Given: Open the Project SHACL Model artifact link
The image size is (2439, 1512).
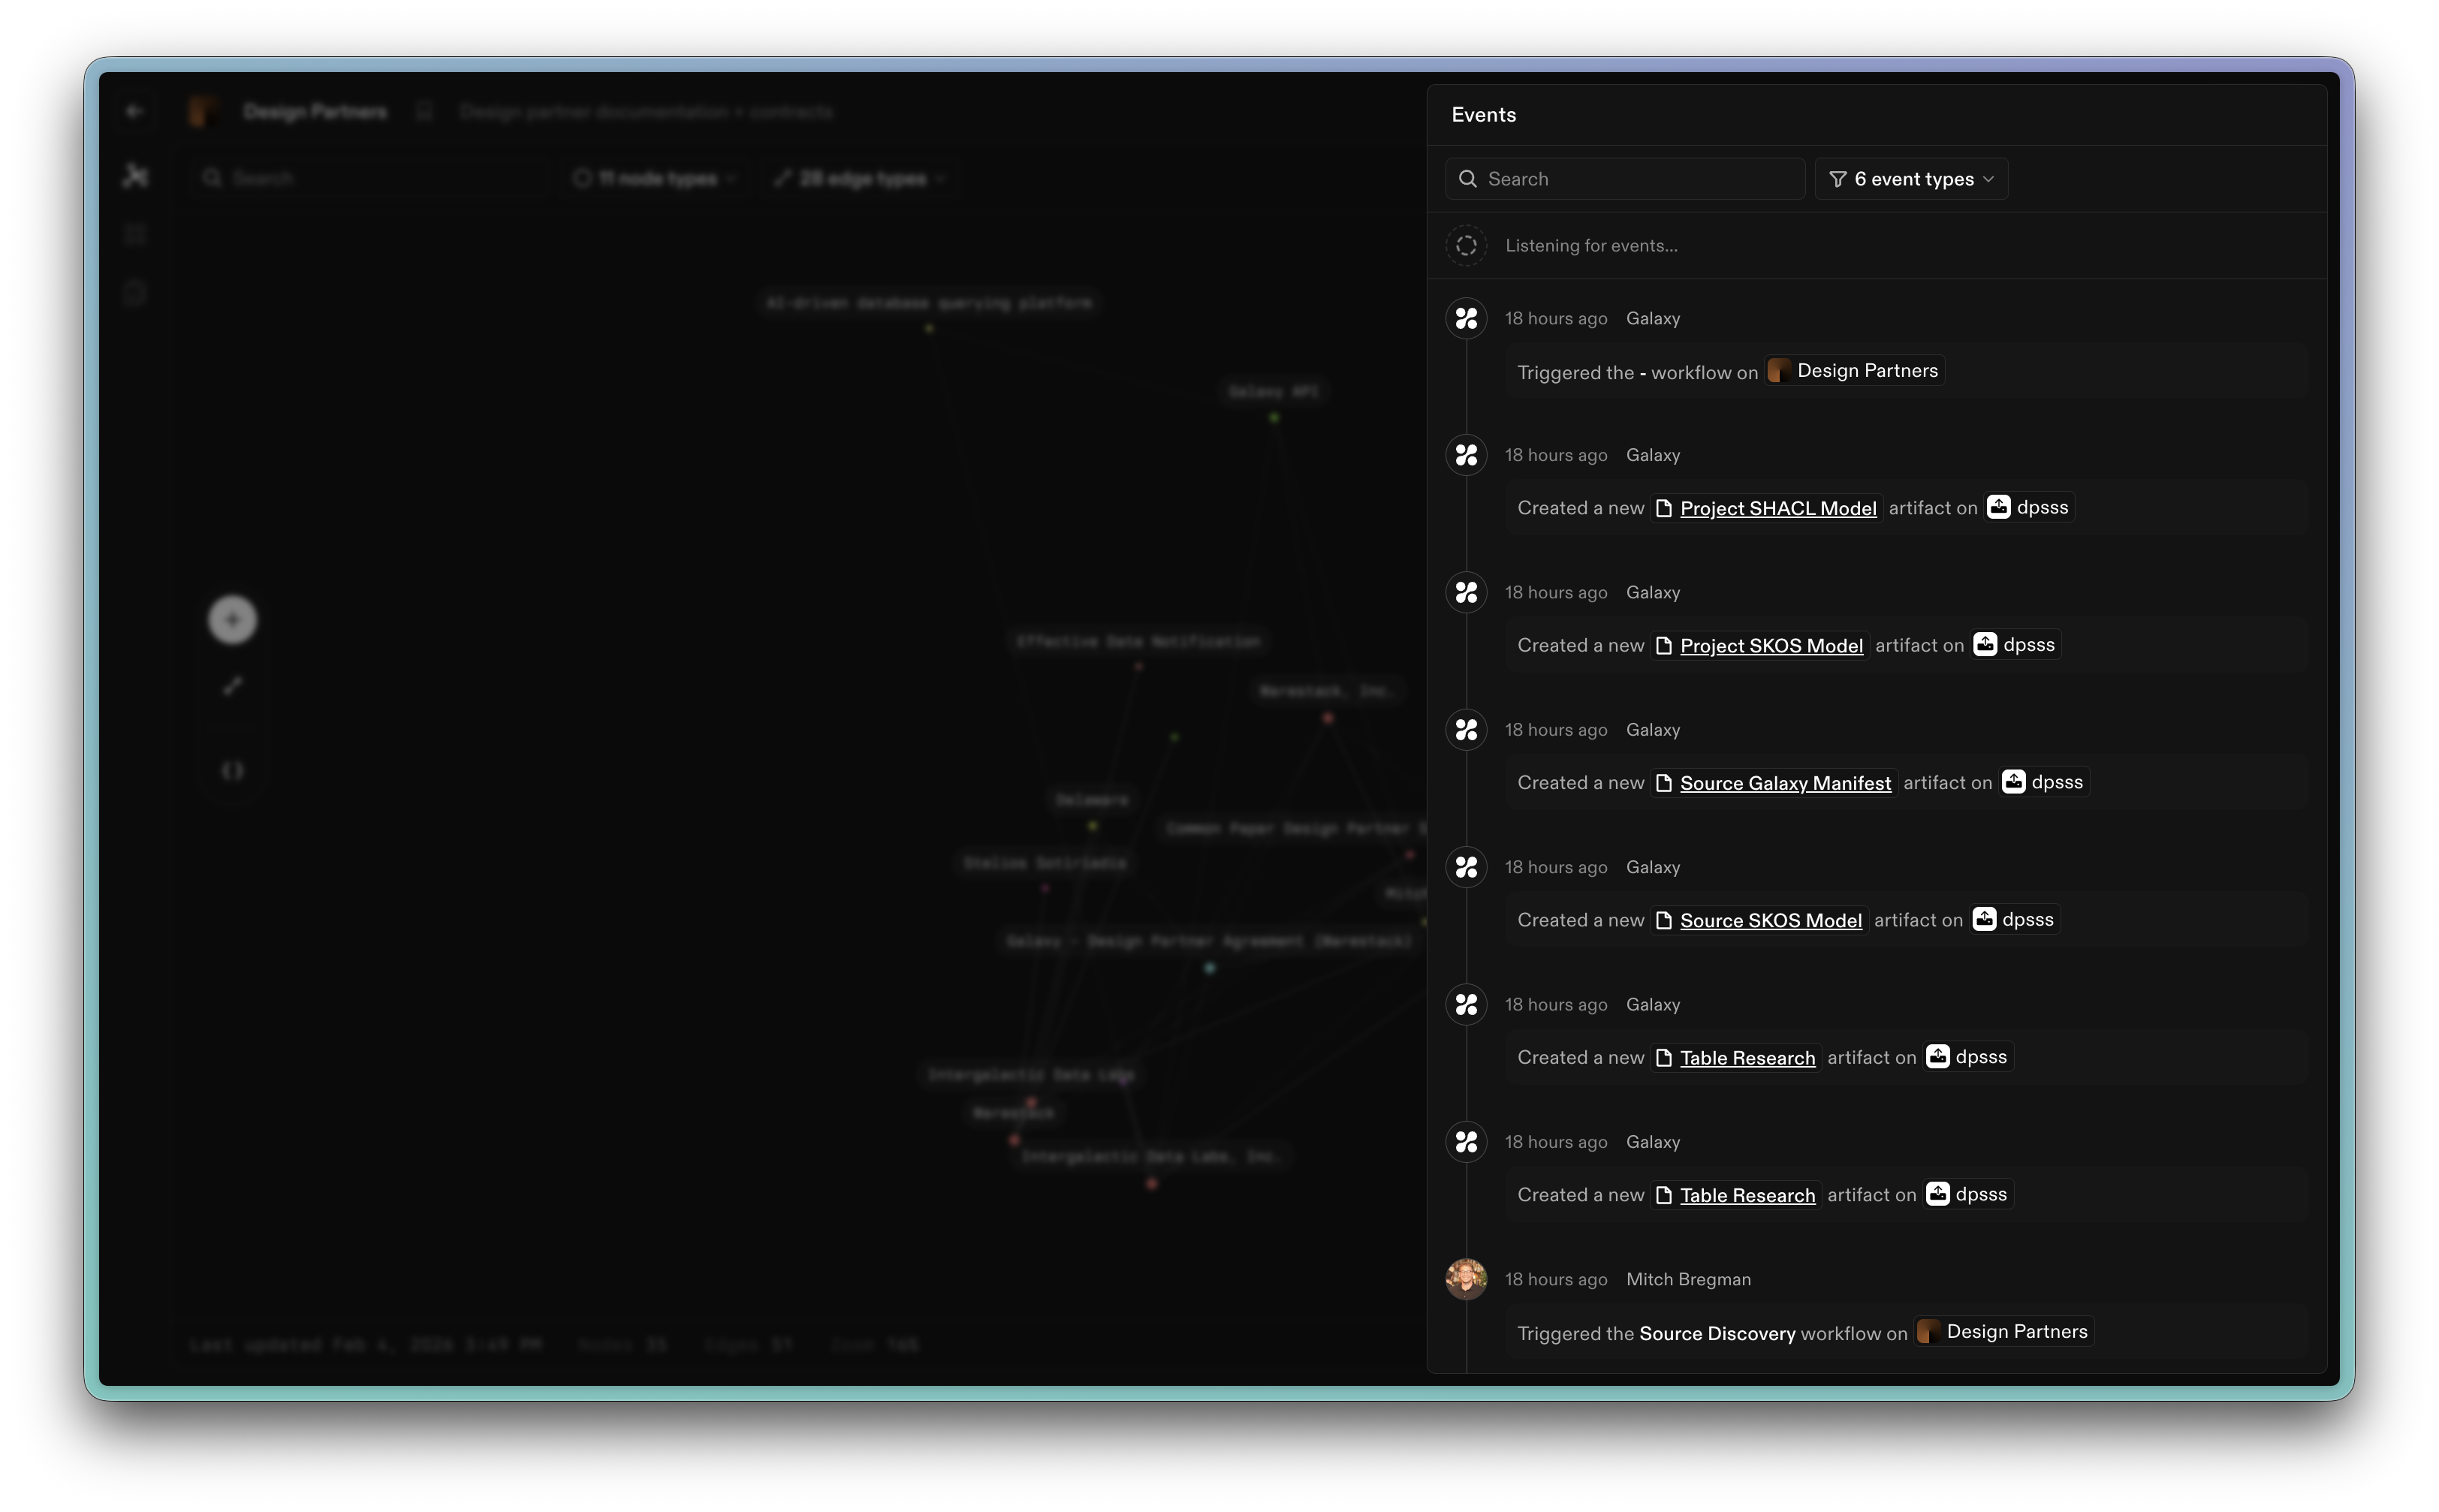Looking at the screenshot, I should pos(1779,508).
